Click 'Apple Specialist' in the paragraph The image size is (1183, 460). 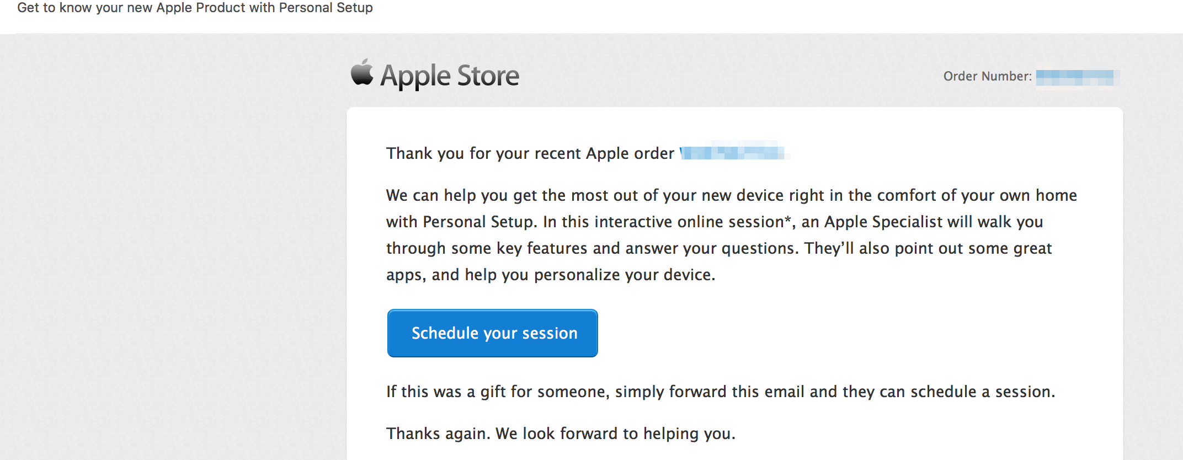(883, 222)
